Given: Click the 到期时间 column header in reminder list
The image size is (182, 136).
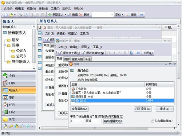Looking at the screenshot, I should point(159,84).
